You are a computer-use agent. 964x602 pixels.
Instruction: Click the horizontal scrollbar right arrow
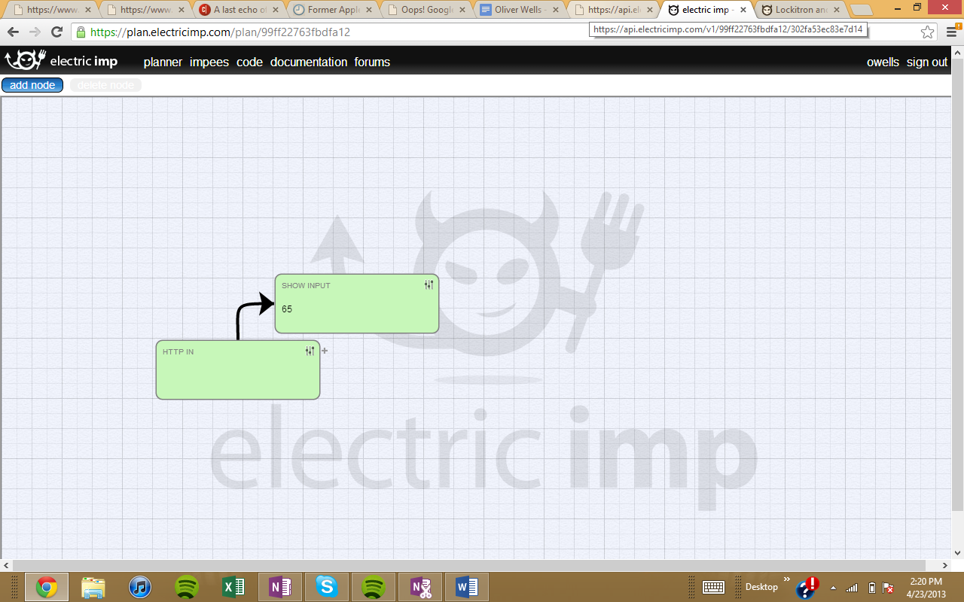pos(945,565)
